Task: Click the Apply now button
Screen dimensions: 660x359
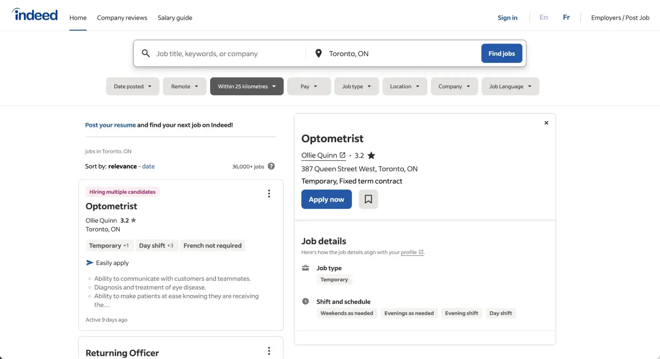Action: coord(326,199)
